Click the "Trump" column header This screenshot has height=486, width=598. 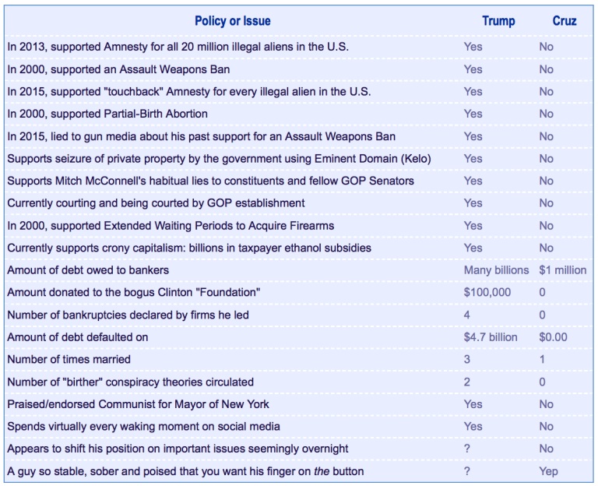click(x=498, y=20)
